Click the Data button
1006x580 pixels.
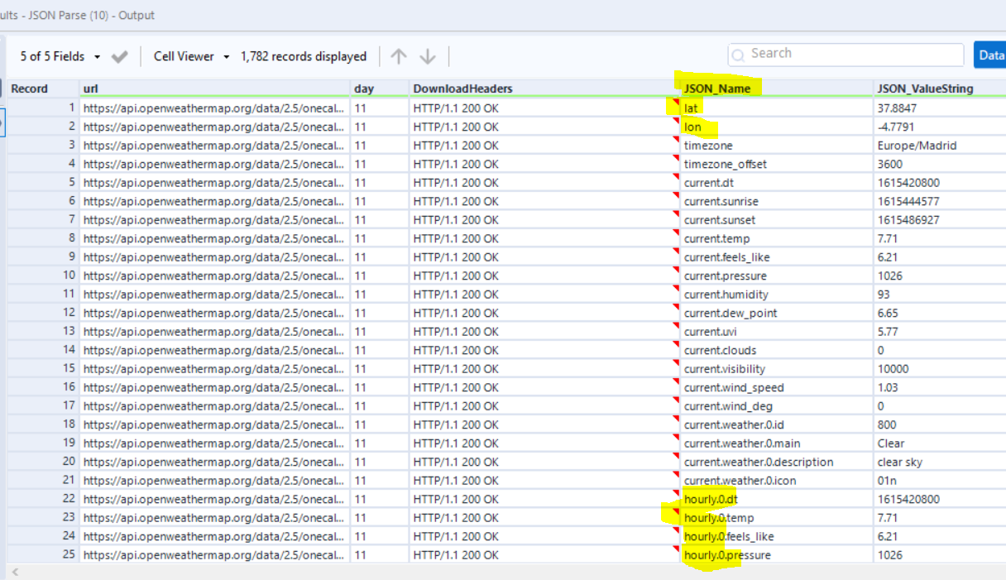tap(990, 55)
